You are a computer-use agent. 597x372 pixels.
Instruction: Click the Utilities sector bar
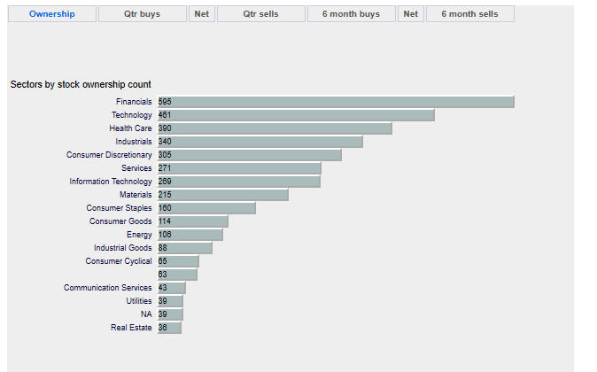click(x=170, y=301)
